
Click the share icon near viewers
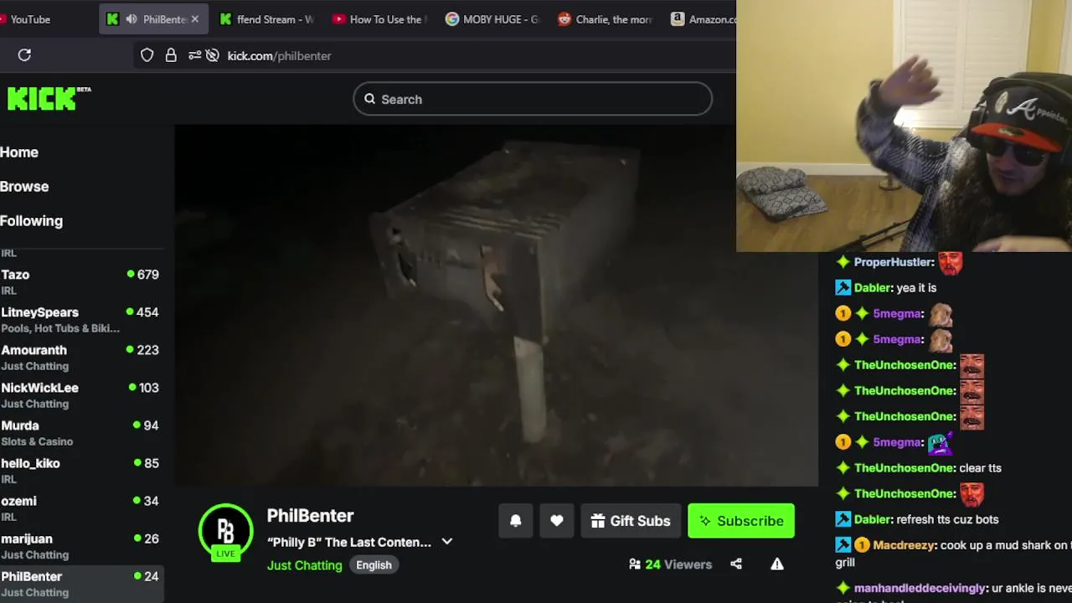(x=736, y=564)
